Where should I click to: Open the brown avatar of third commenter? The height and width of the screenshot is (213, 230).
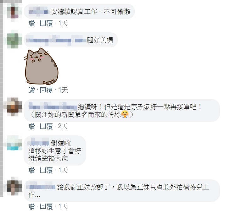coord(13,107)
